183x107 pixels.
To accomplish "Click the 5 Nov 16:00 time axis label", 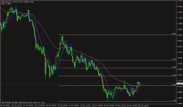I will (x=85, y=106).
